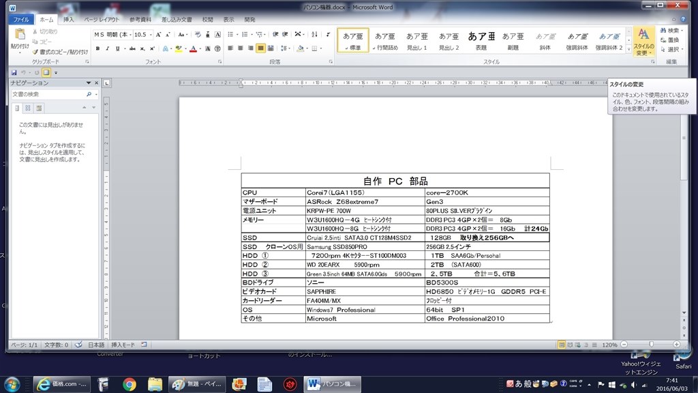Open the font size 10.5 dropdown
This screenshot has height=393, width=698.
click(x=151, y=35)
